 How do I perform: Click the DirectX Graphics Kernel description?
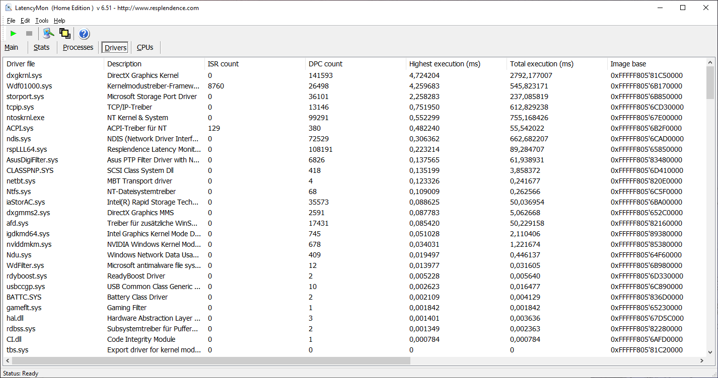click(143, 75)
